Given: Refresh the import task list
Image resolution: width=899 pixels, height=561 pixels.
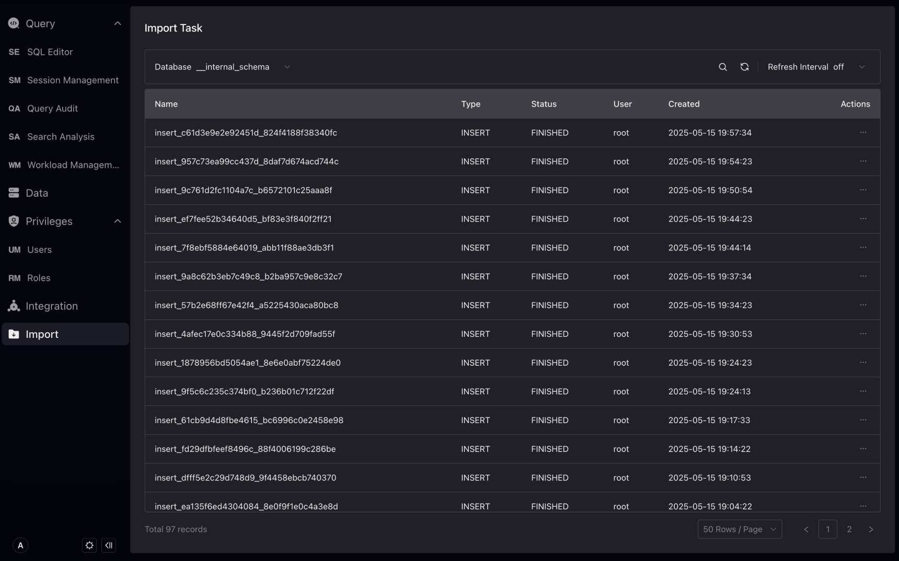Looking at the screenshot, I should tap(744, 67).
